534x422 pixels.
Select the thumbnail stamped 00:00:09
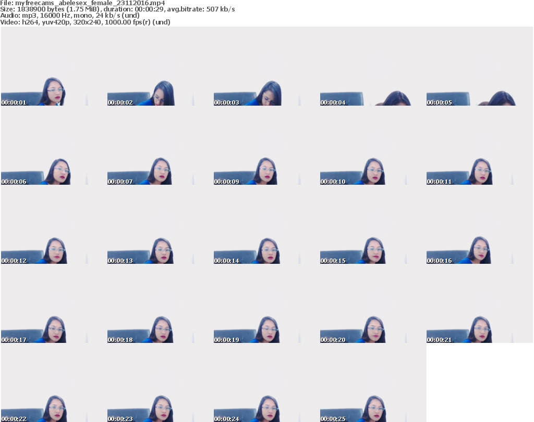click(267, 145)
